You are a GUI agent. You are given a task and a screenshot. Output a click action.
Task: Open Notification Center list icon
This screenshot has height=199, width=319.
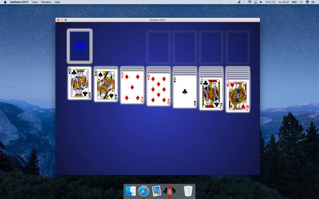[313, 2]
